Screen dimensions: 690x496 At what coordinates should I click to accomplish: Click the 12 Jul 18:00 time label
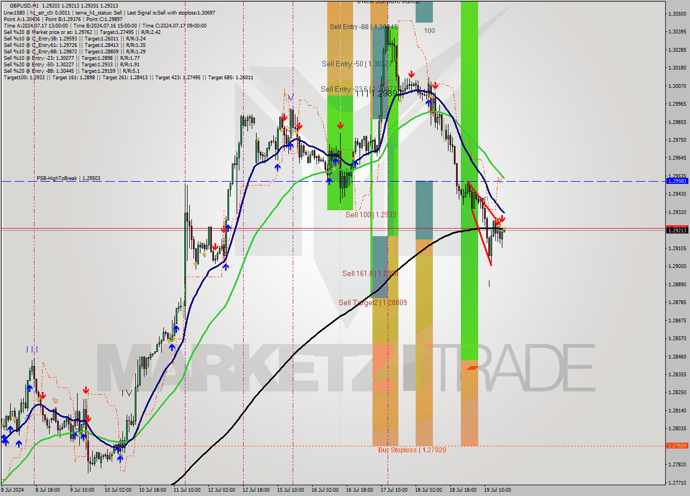(x=257, y=490)
